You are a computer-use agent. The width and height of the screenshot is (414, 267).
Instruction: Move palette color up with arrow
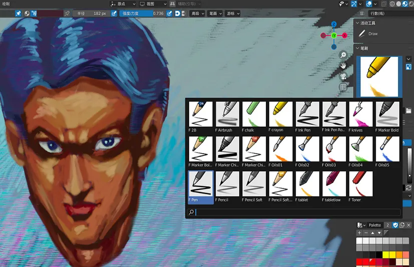click(x=372, y=232)
